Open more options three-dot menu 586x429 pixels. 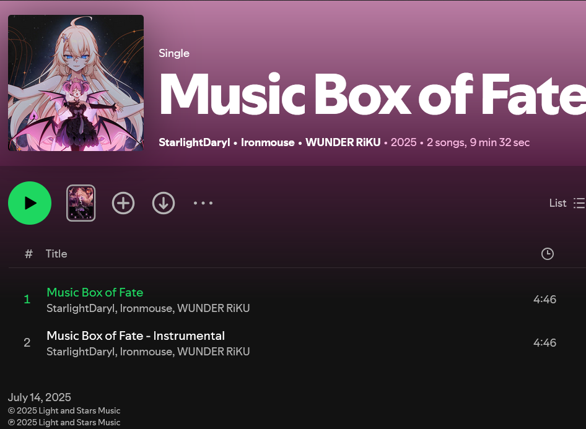coord(203,203)
